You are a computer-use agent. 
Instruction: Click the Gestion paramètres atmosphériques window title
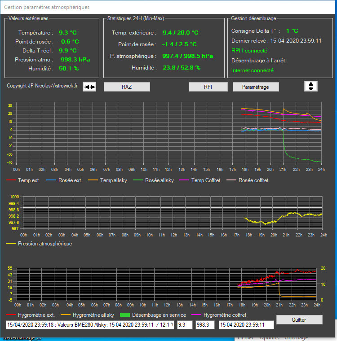tap(47, 7)
